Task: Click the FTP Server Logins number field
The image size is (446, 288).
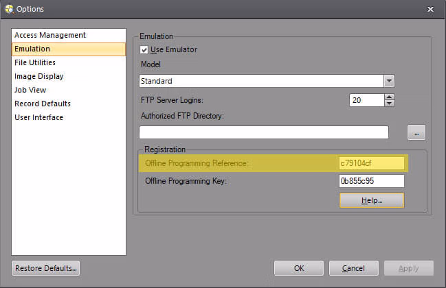Action: (x=366, y=100)
